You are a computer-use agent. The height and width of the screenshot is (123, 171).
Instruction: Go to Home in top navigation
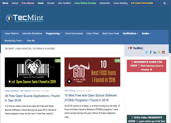coord(5,3)
